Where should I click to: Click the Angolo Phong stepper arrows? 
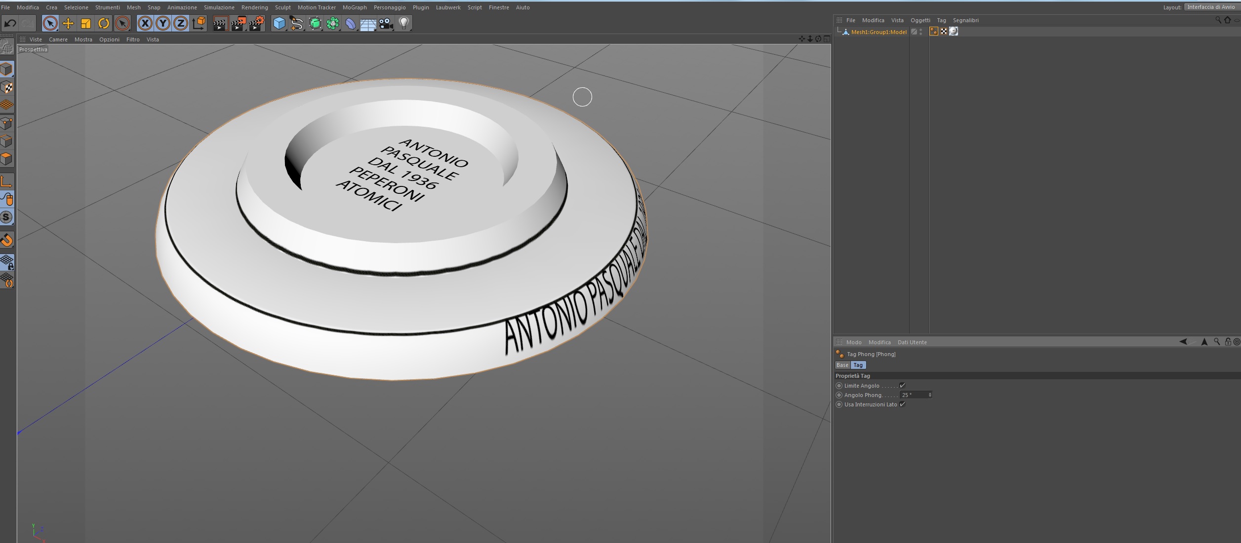point(930,395)
